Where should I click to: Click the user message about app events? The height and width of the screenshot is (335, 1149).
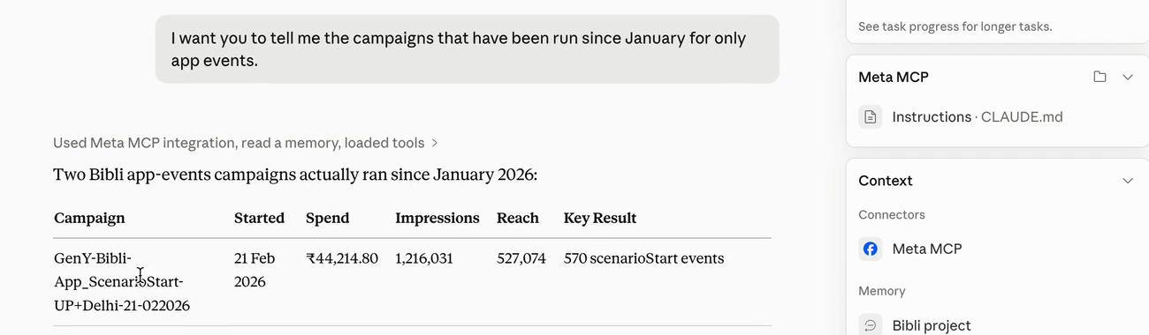tap(468, 49)
